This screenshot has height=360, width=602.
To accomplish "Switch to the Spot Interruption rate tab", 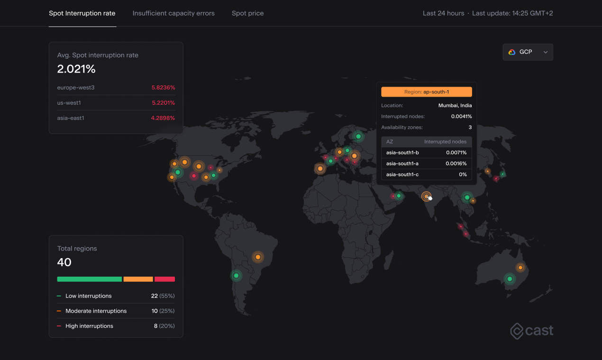I will coord(82,13).
